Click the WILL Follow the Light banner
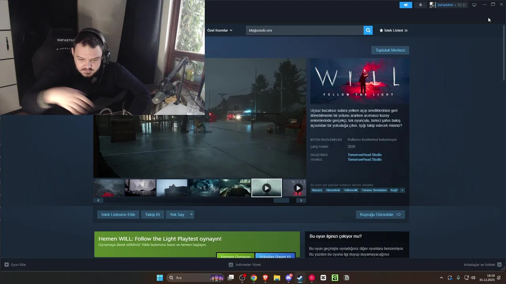506x284 pixels. click(x=360, y=81)
